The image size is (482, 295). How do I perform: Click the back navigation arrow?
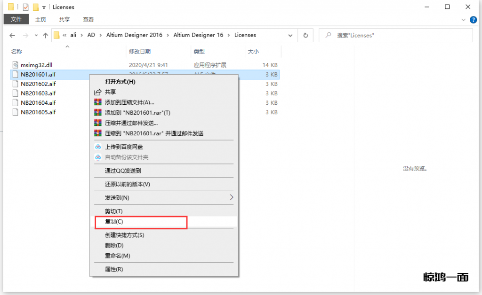click(12, 35)
